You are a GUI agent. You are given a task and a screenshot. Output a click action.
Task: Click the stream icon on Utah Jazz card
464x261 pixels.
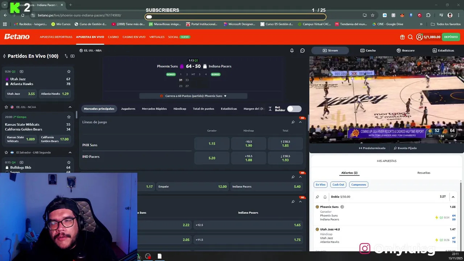tap(21, 71)
